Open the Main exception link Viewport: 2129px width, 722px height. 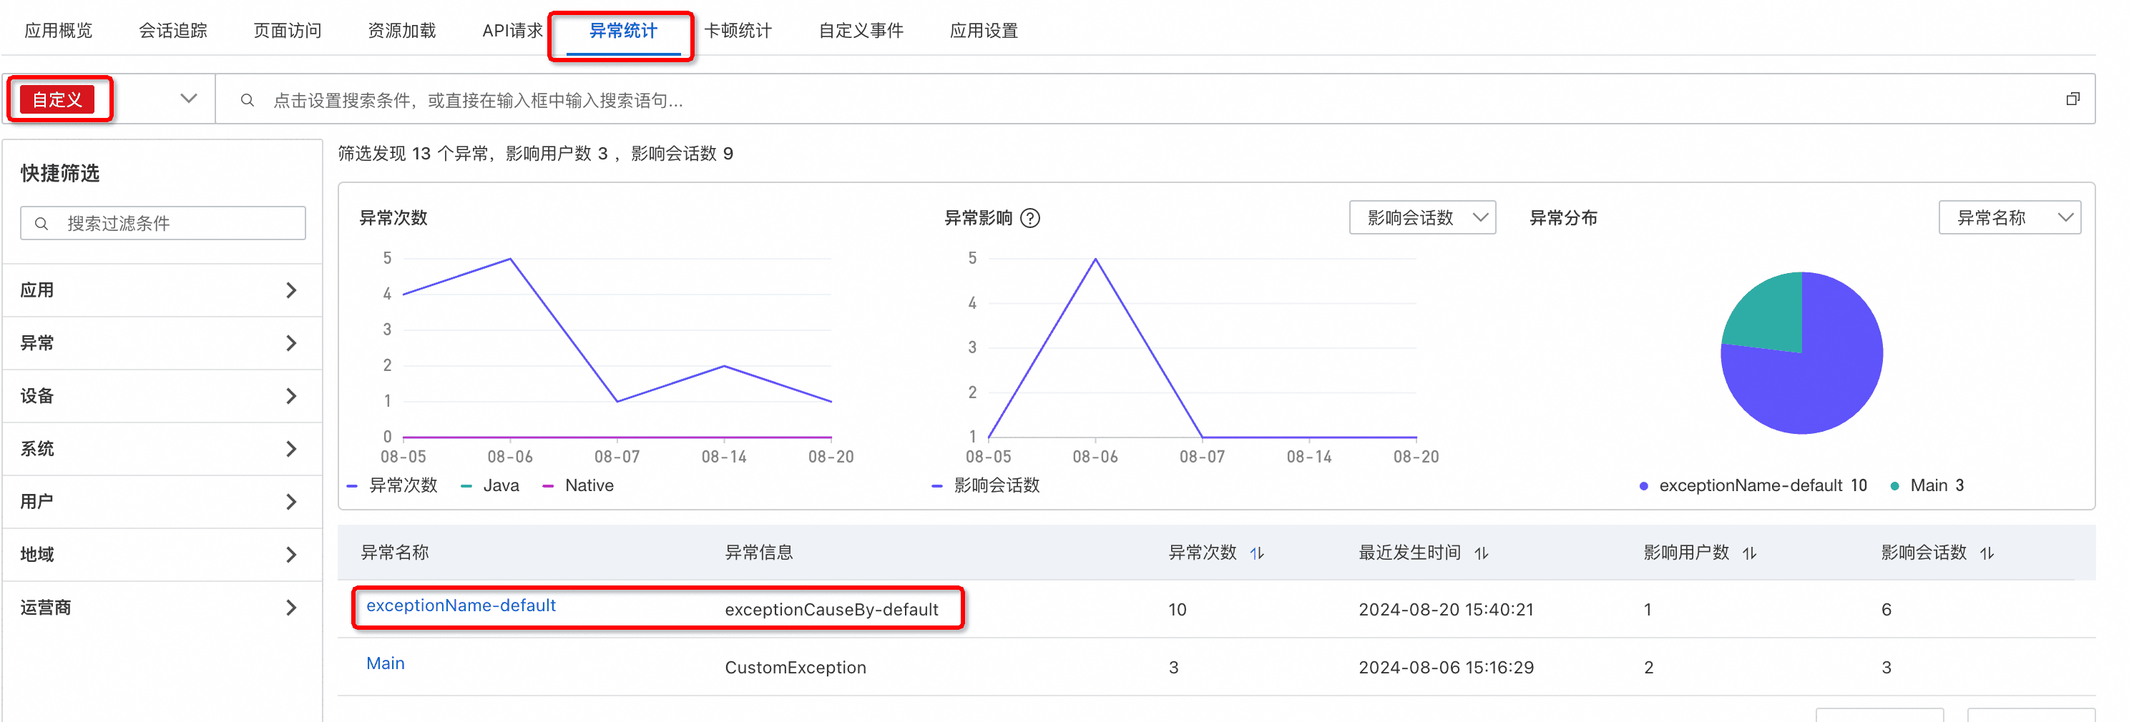coord(385,663)
